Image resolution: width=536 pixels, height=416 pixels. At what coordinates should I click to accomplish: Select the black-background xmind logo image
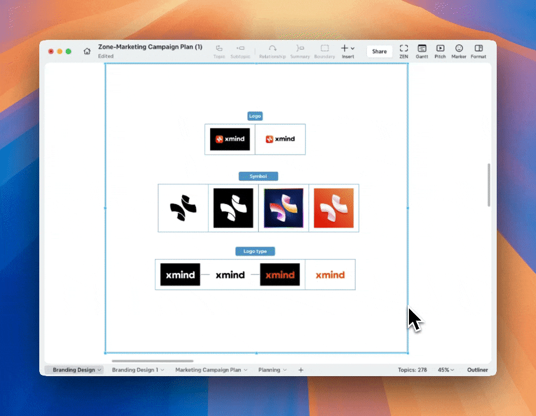click(x=230, y=139)
